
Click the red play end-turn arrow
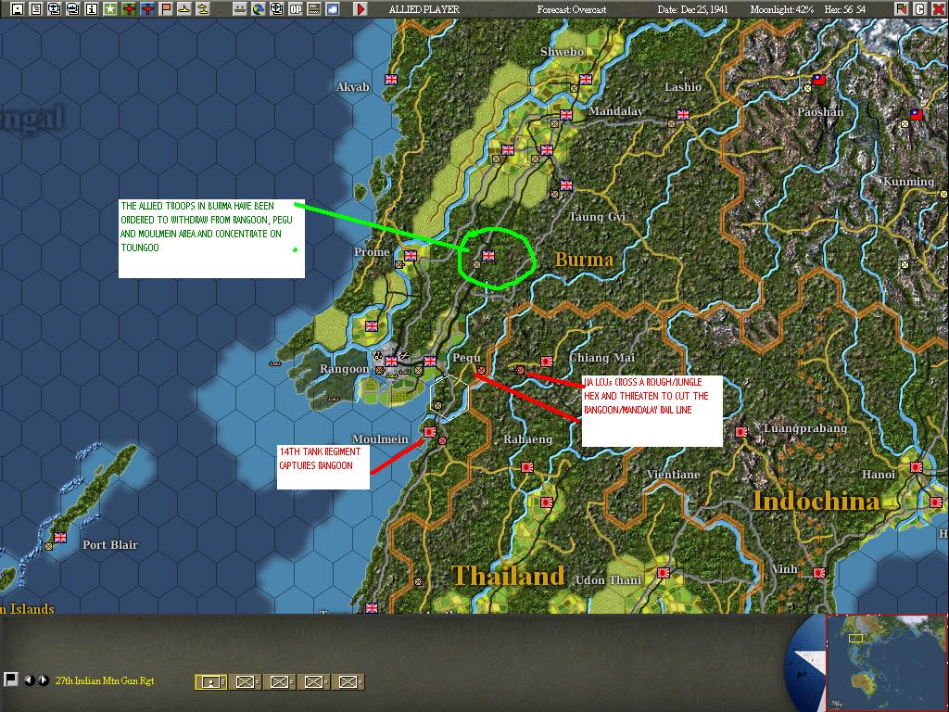[361, 9]
